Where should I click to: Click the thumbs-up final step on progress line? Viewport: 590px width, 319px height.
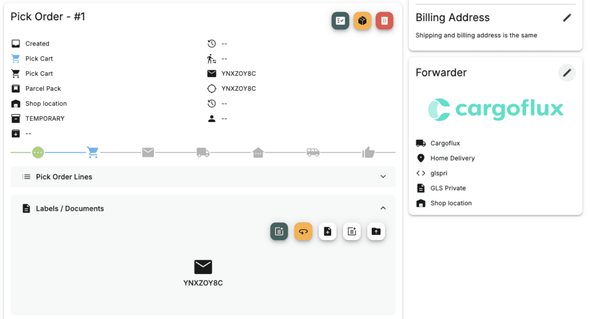coord(368,153)
